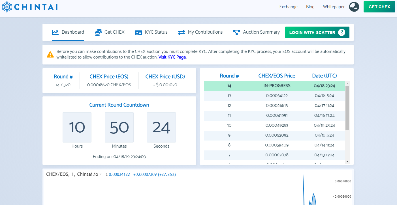
Task: Go to My Contributions tab
Action: coord(200,32)
